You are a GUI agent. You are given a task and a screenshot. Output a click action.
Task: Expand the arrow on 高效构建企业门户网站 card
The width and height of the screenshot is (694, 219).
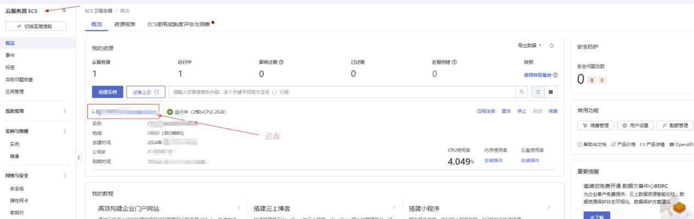point(239,208)
